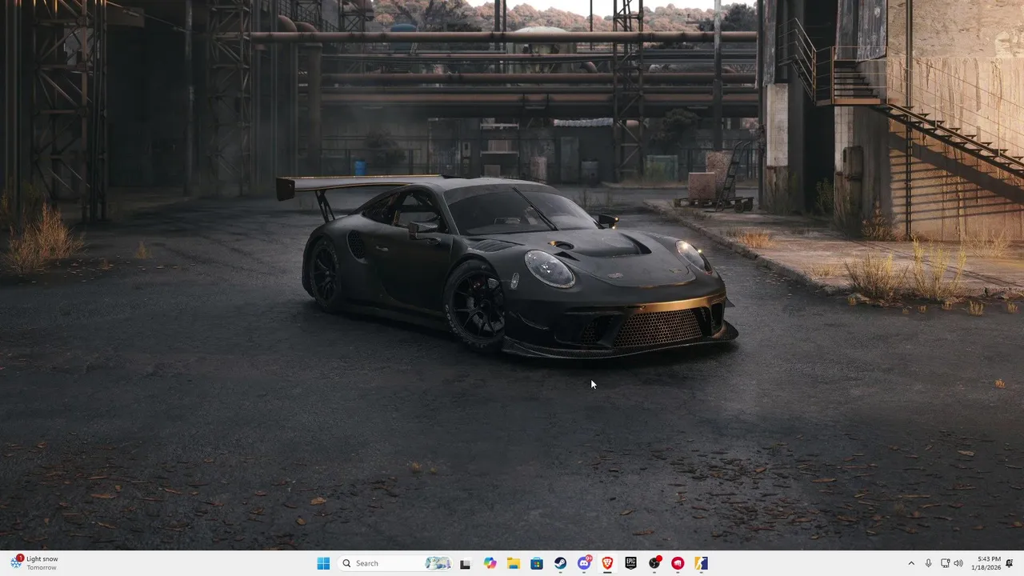Switch to the Brave browser icon

coord(607,563)
